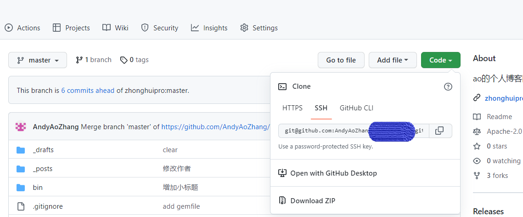Screen dimensions: 523x217
Task: Open the 6 commits ahead link
Action: pyautogui.click(x=88, y=91)
